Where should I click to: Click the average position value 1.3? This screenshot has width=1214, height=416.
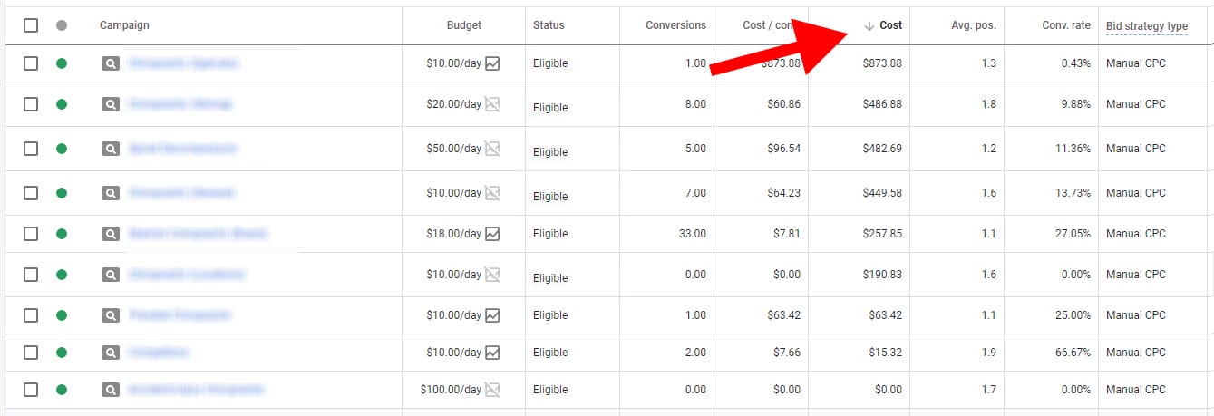988,63
